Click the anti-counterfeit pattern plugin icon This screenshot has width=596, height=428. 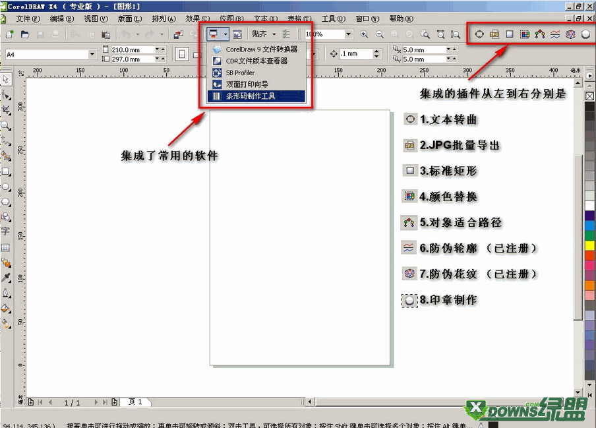[x=570, y=34]
